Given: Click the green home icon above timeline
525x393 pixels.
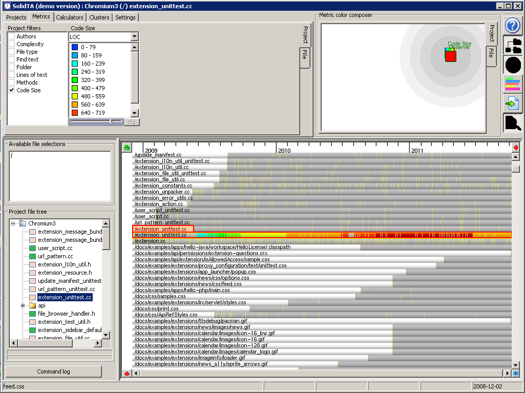Looking at the screenshot, I should [127, 148].
